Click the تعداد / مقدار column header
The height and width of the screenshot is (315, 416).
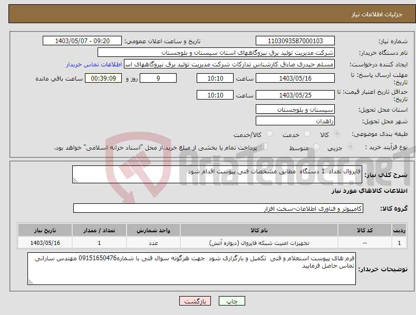coord(99,230)
